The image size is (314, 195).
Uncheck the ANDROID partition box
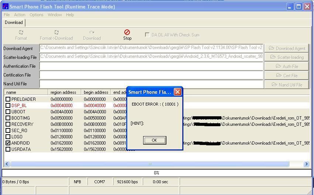[8, 143]
